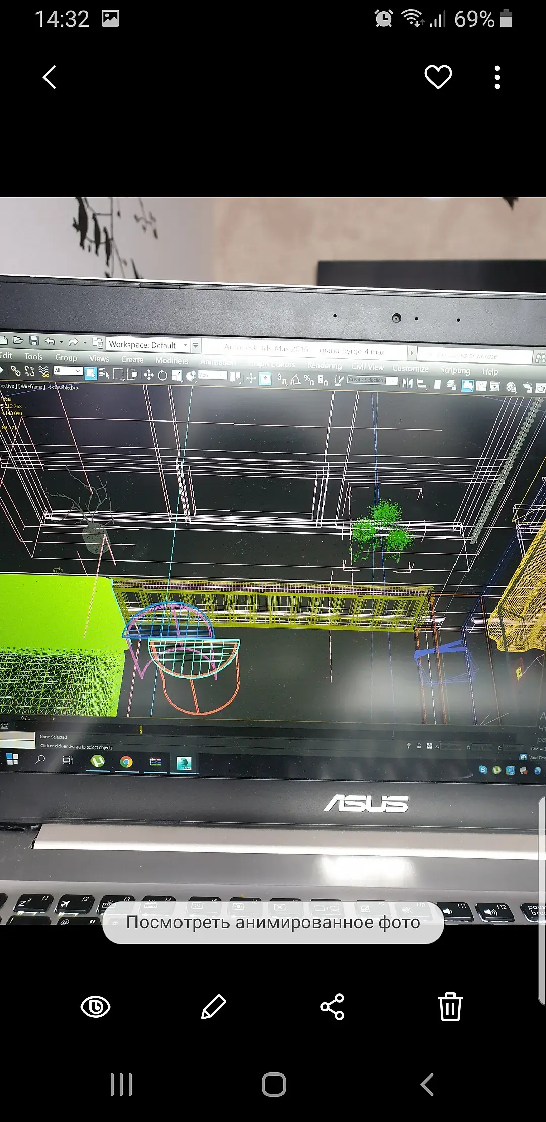The image size is (546, 1122).
Task: Expand undo history arrow
Action: [x=61, y=342]
